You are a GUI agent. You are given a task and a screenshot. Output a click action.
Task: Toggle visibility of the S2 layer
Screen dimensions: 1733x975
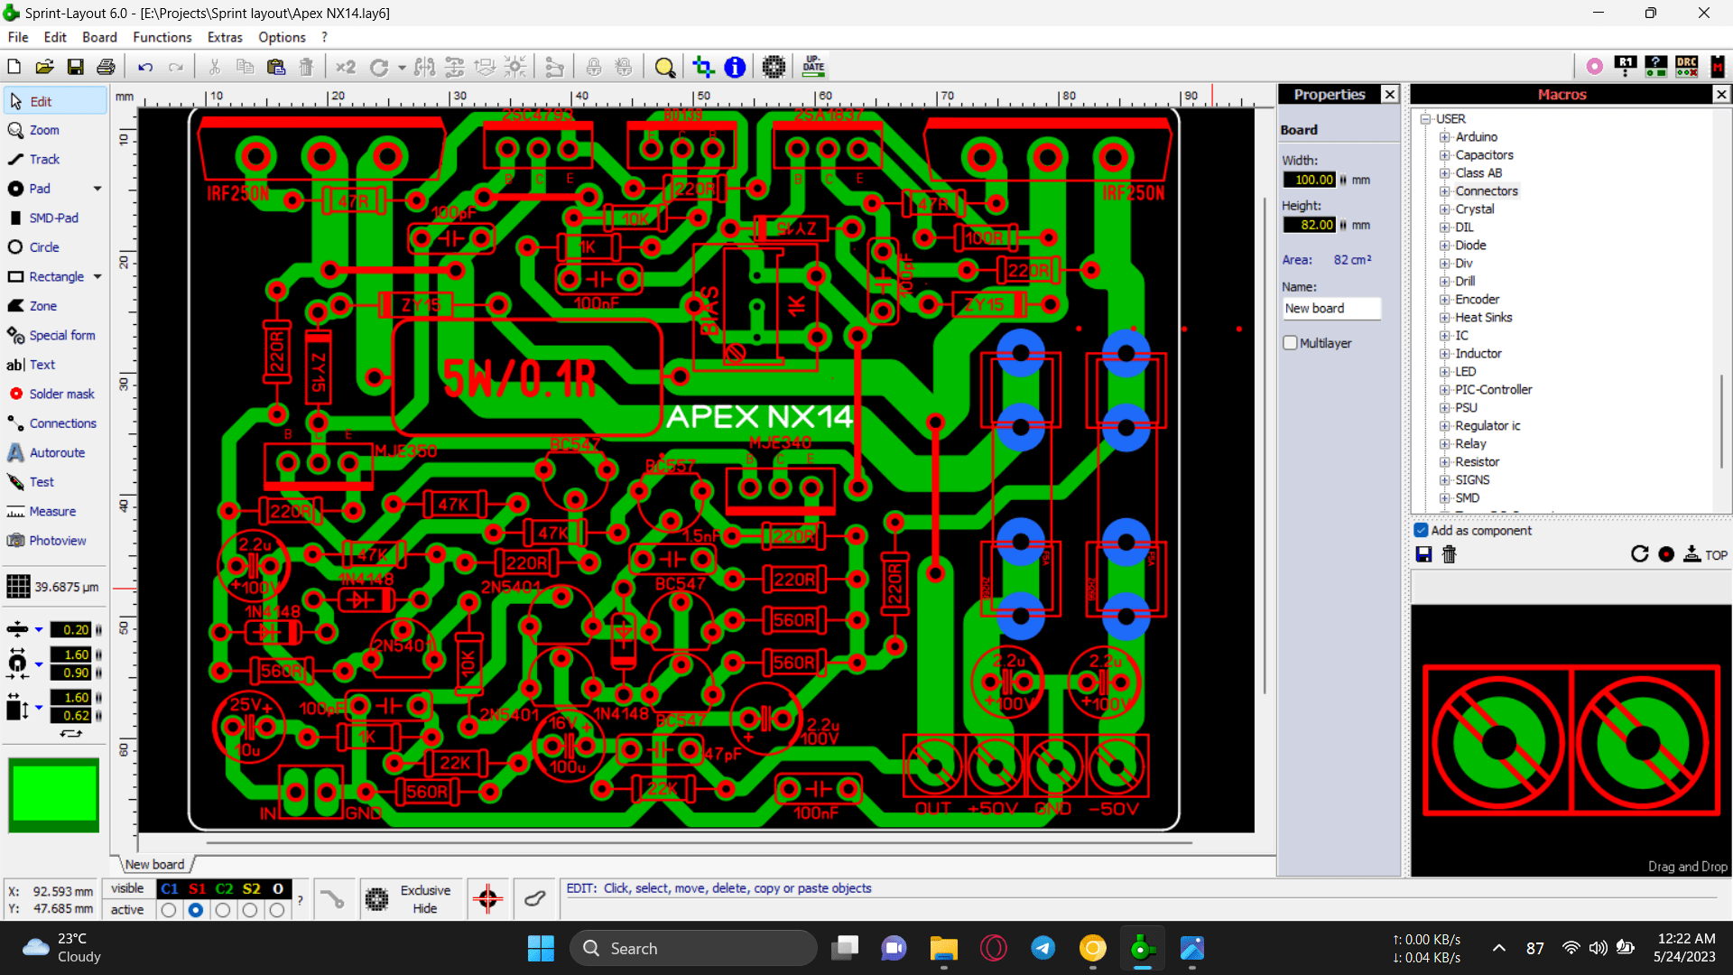click(x=251, y=888)
